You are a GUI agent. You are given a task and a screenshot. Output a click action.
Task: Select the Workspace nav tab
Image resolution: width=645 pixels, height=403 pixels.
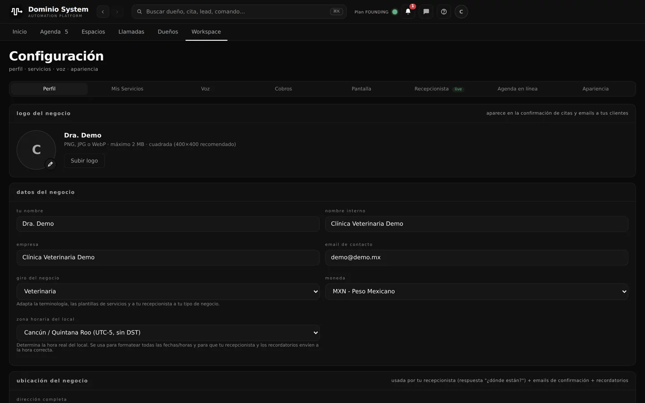pyautogui.click(x=206, y=32)
